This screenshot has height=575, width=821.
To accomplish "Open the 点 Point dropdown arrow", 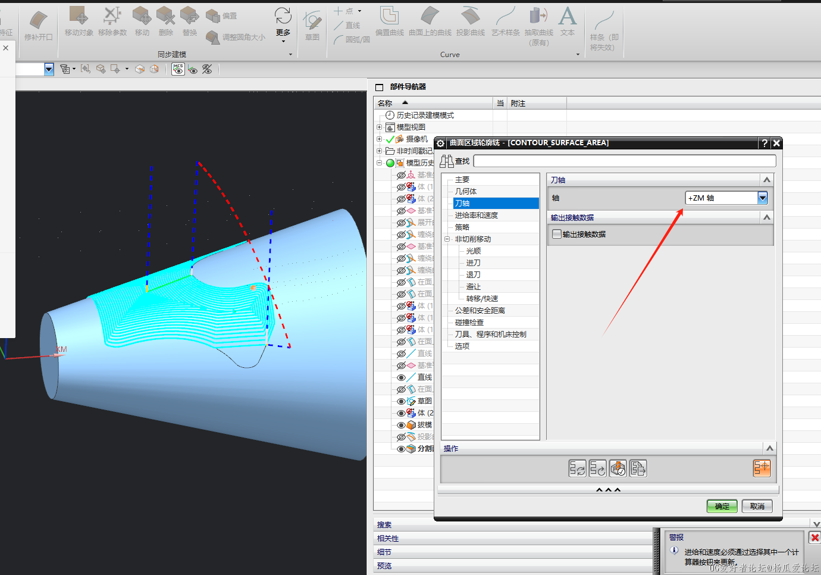I will (359, 11).
